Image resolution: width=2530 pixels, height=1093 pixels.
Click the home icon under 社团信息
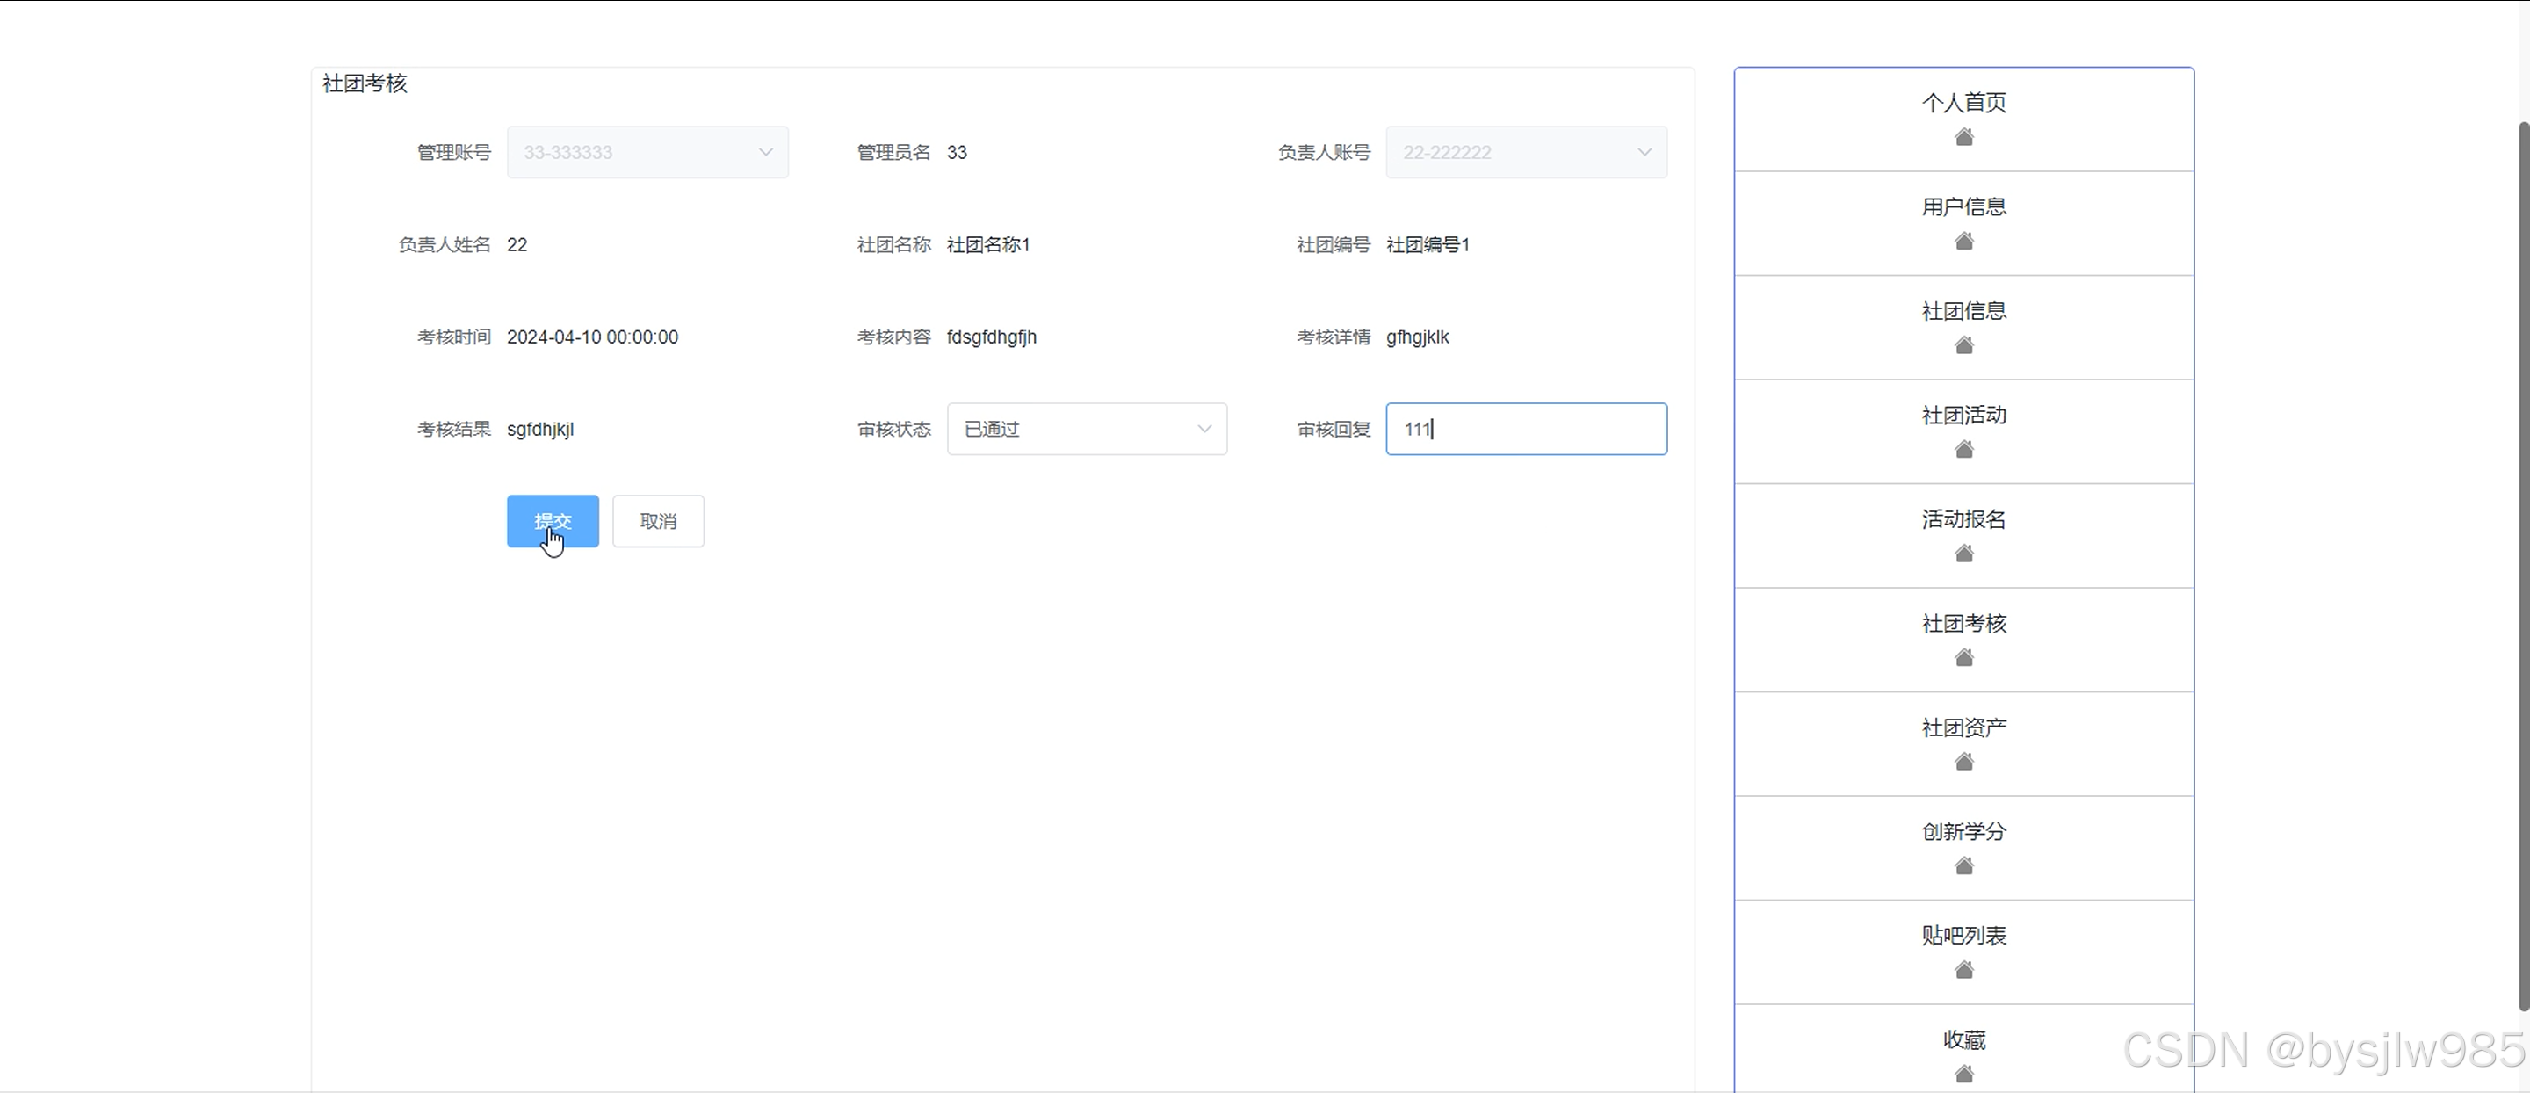pyautogui.click(x=1963, y=344)
